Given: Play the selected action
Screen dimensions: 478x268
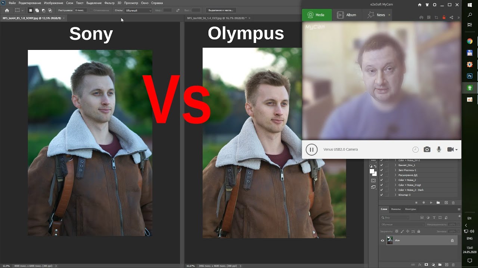Looking at the screenshot, I should pyautogui.click(x=431, y=202).
